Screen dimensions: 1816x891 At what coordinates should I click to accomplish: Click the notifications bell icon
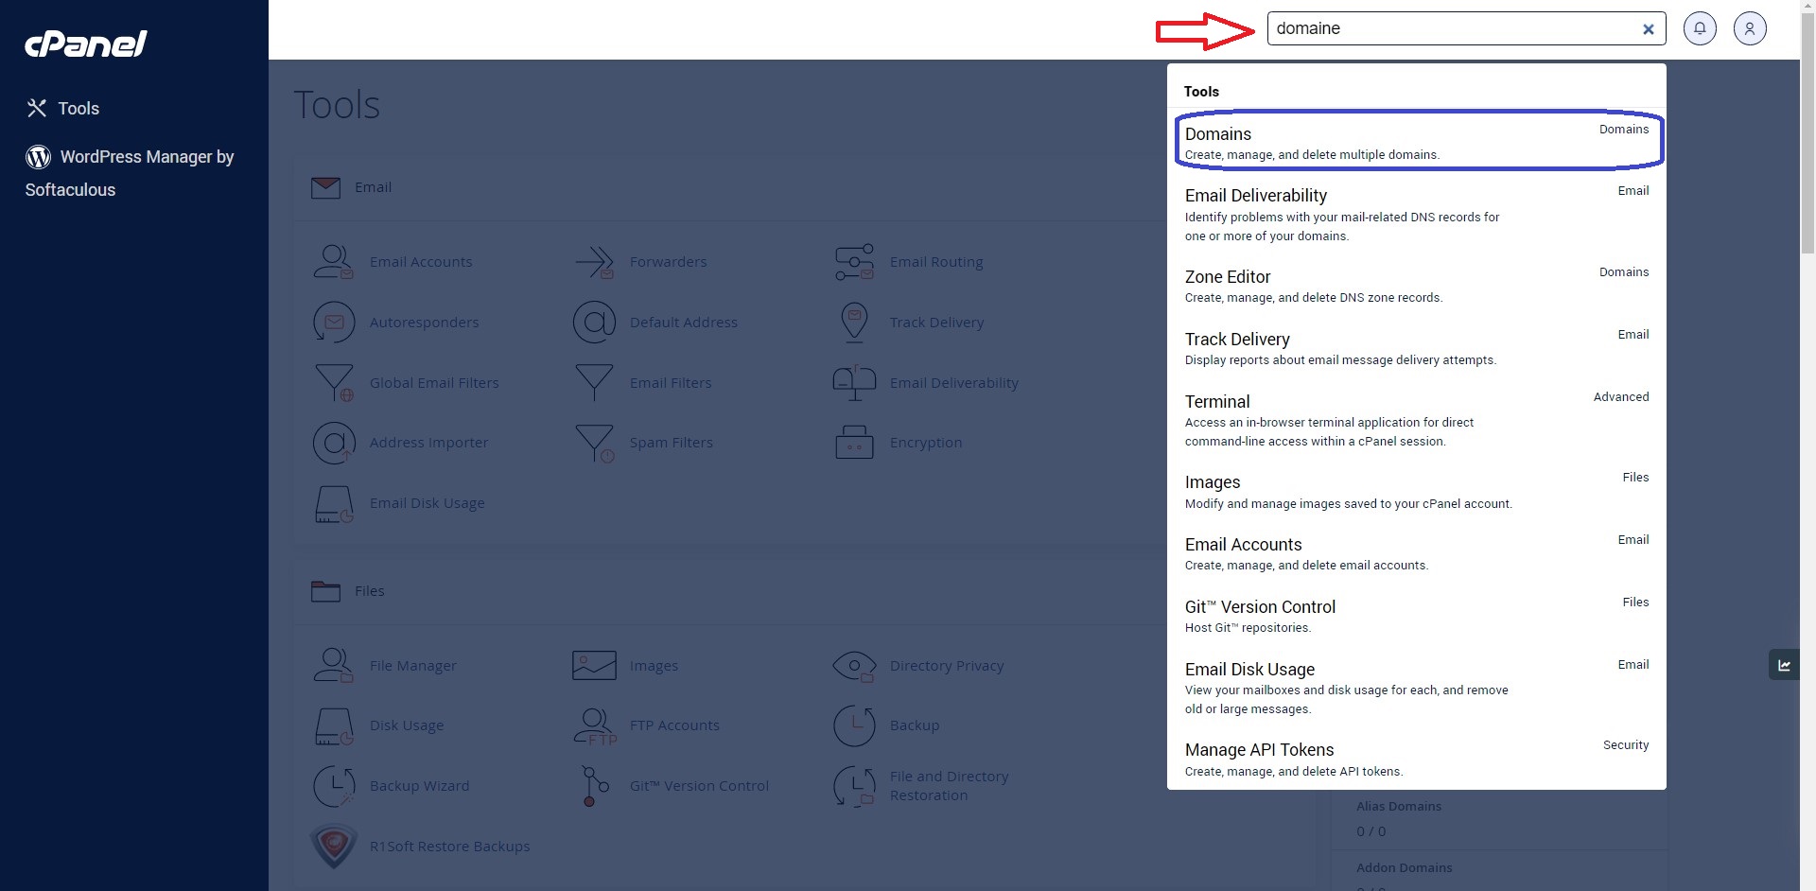[1700, 28]
